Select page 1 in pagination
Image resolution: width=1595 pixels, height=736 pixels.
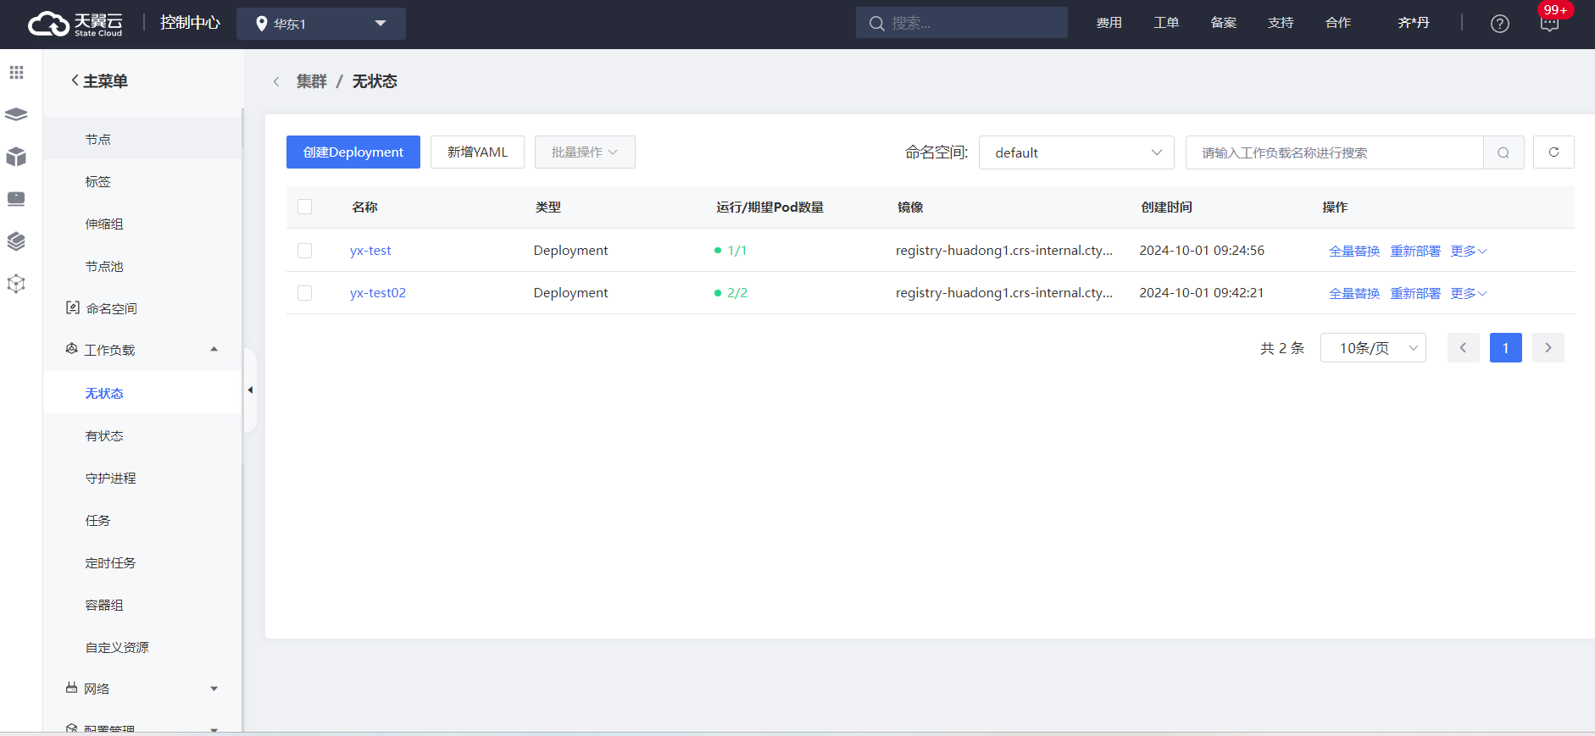point(1506,348)
